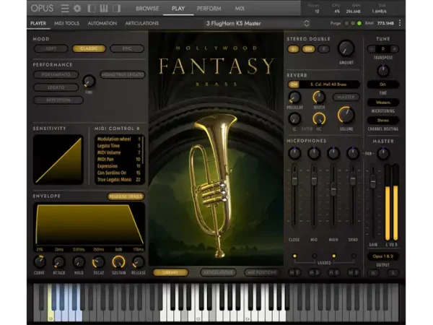The image size is (433, 325).
Task: Click the envelope Curve knob
Action: (x=39, y=262)
